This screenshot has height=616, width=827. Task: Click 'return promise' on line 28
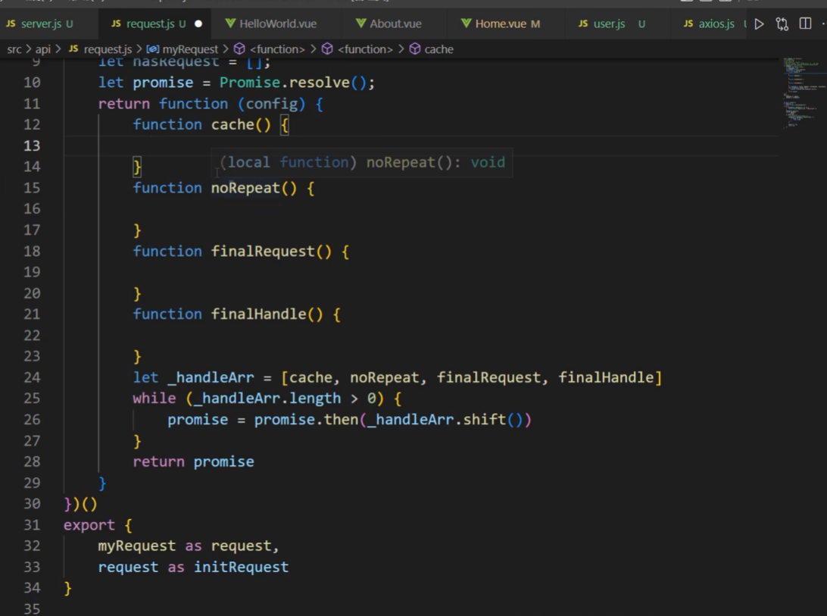click(193, 462)
